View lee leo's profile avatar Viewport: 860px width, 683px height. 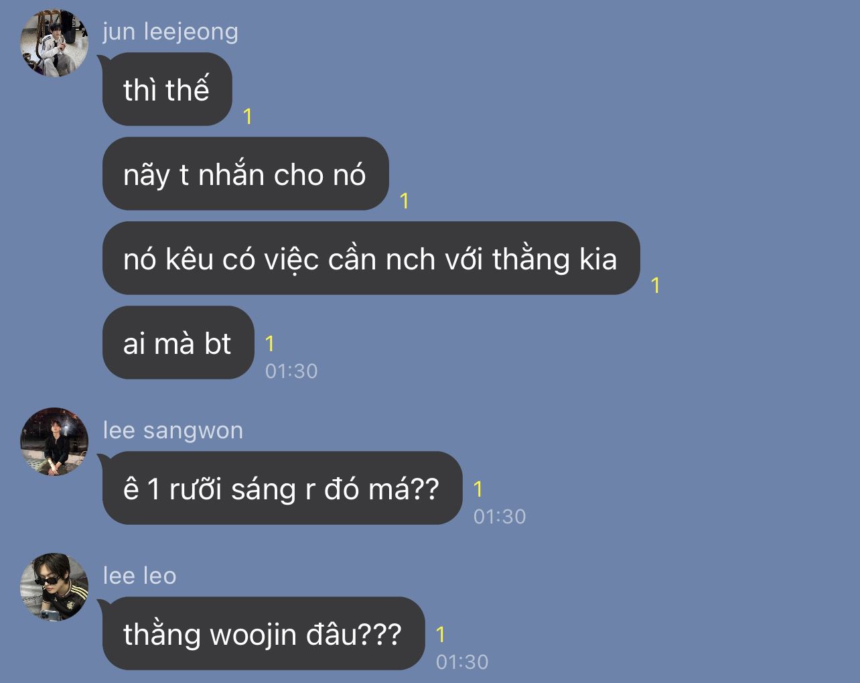(x=54, y=587)
